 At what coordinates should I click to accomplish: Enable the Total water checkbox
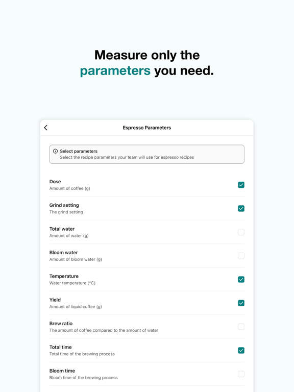point(241,232)
